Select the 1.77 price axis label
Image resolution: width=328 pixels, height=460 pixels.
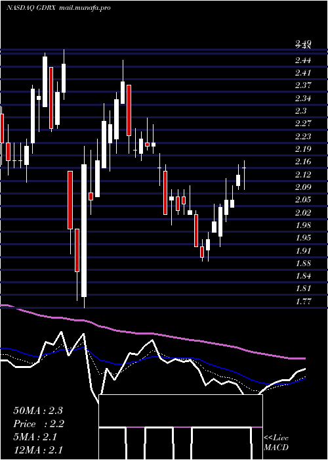click(x=303, y=301)
